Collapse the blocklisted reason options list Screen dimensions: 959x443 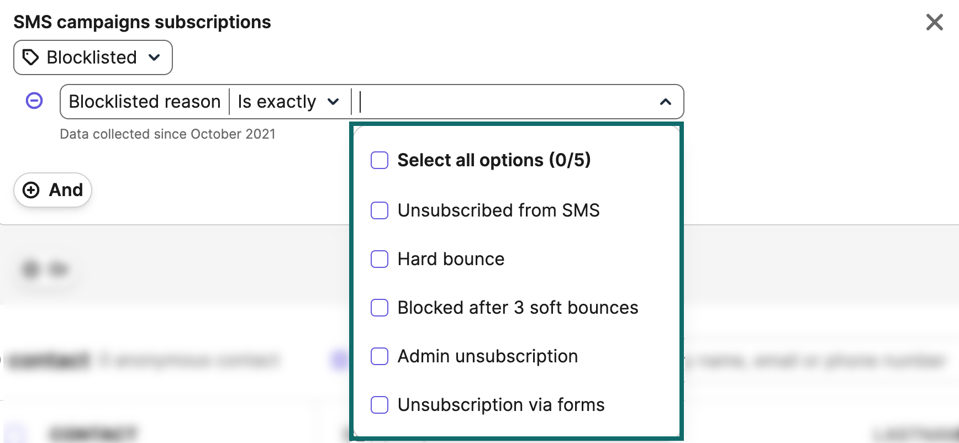(x=666, y=102)
